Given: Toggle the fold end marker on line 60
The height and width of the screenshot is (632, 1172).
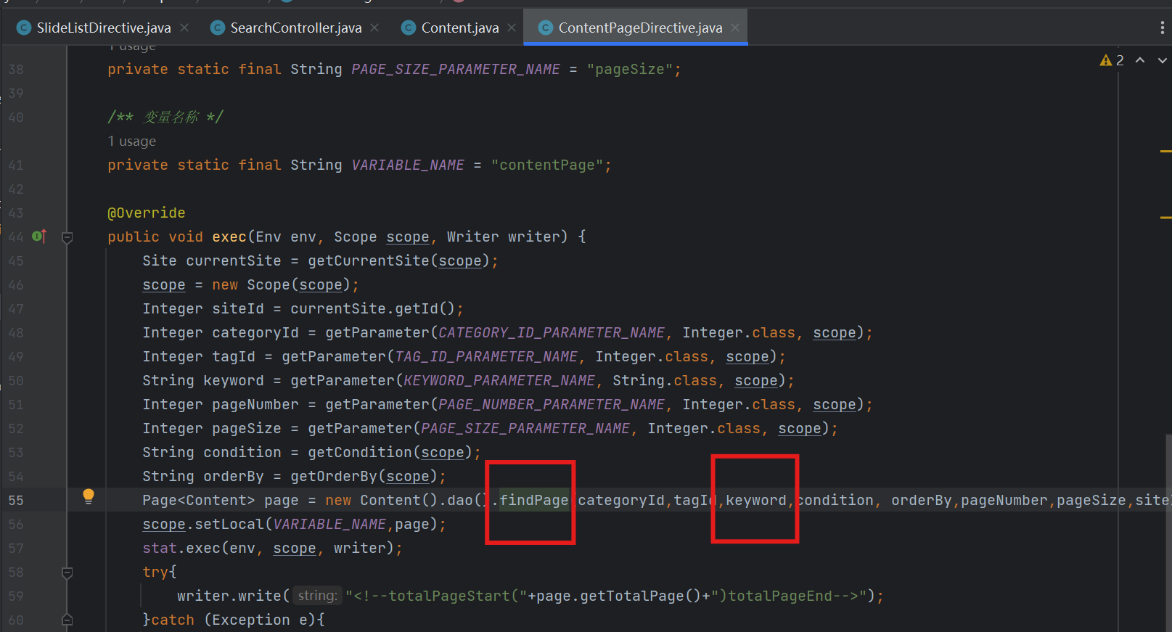Looking at the screenshot, I should pos(67,620).
